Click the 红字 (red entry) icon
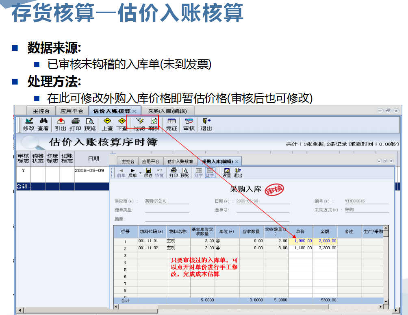Image resolution: width=408 pixels, height=315 pixels. [198, 173]
